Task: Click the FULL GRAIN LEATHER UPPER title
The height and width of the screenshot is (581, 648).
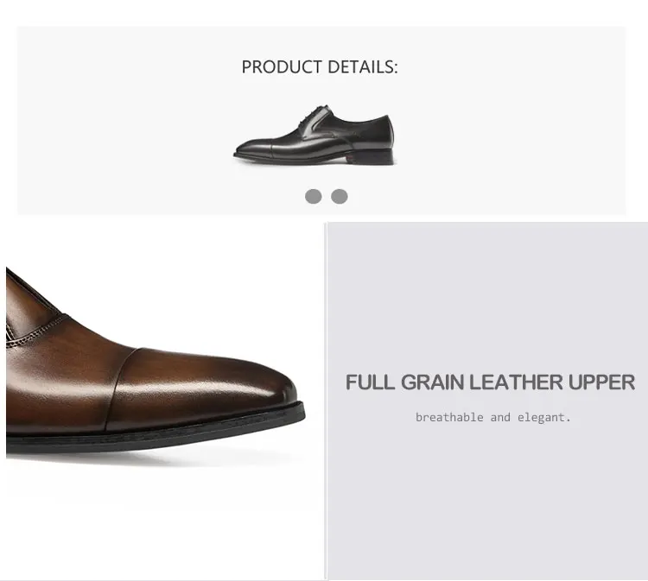Action: tap(490, 382)
